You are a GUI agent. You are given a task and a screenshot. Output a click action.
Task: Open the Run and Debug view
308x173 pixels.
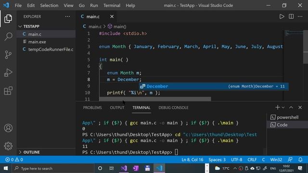(x=8, y=73)
